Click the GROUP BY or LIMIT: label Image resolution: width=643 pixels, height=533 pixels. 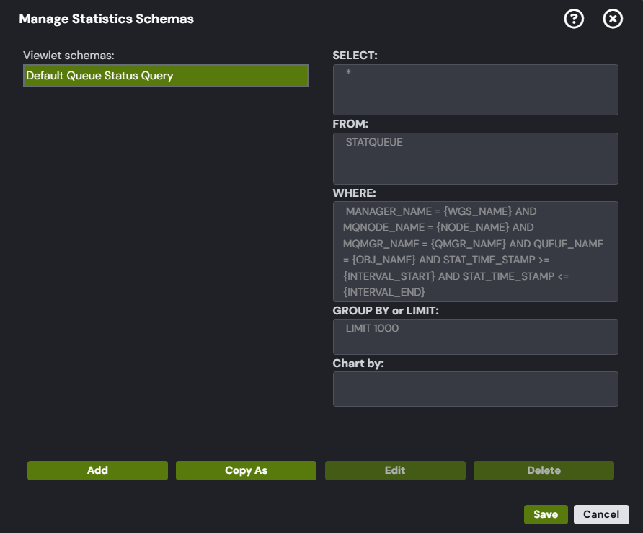[386, 311]
